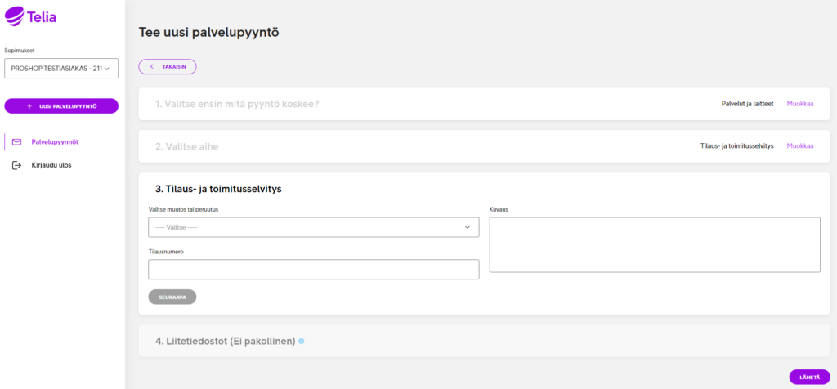The height and width of the screenshot is (389, 837).
Task: Click the Telia logo
Action: click(30, 16)
